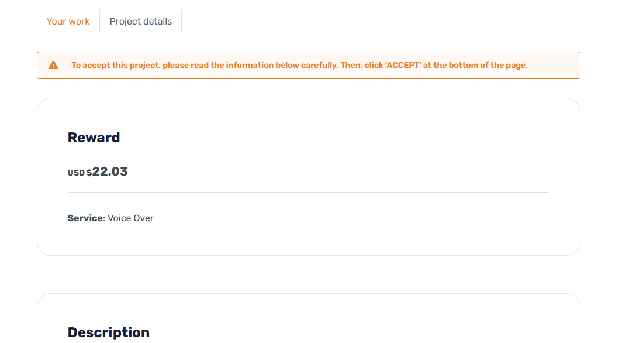
Task: Click the blank right end of the orange banner
Action: 555,66
